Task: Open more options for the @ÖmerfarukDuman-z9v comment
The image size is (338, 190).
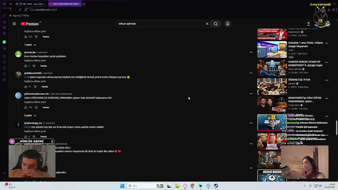Action: point(251,94)
